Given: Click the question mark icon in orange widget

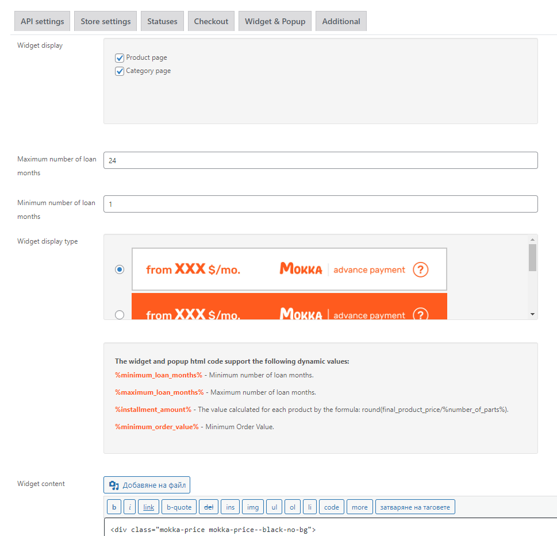Looking at the screenshot, I should point(421,314).
